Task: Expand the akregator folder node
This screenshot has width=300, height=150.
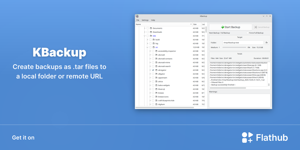Action: point(150,70)
